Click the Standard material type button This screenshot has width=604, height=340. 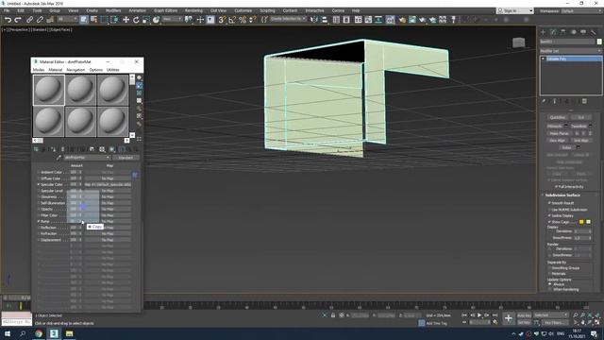coord(126,158)
